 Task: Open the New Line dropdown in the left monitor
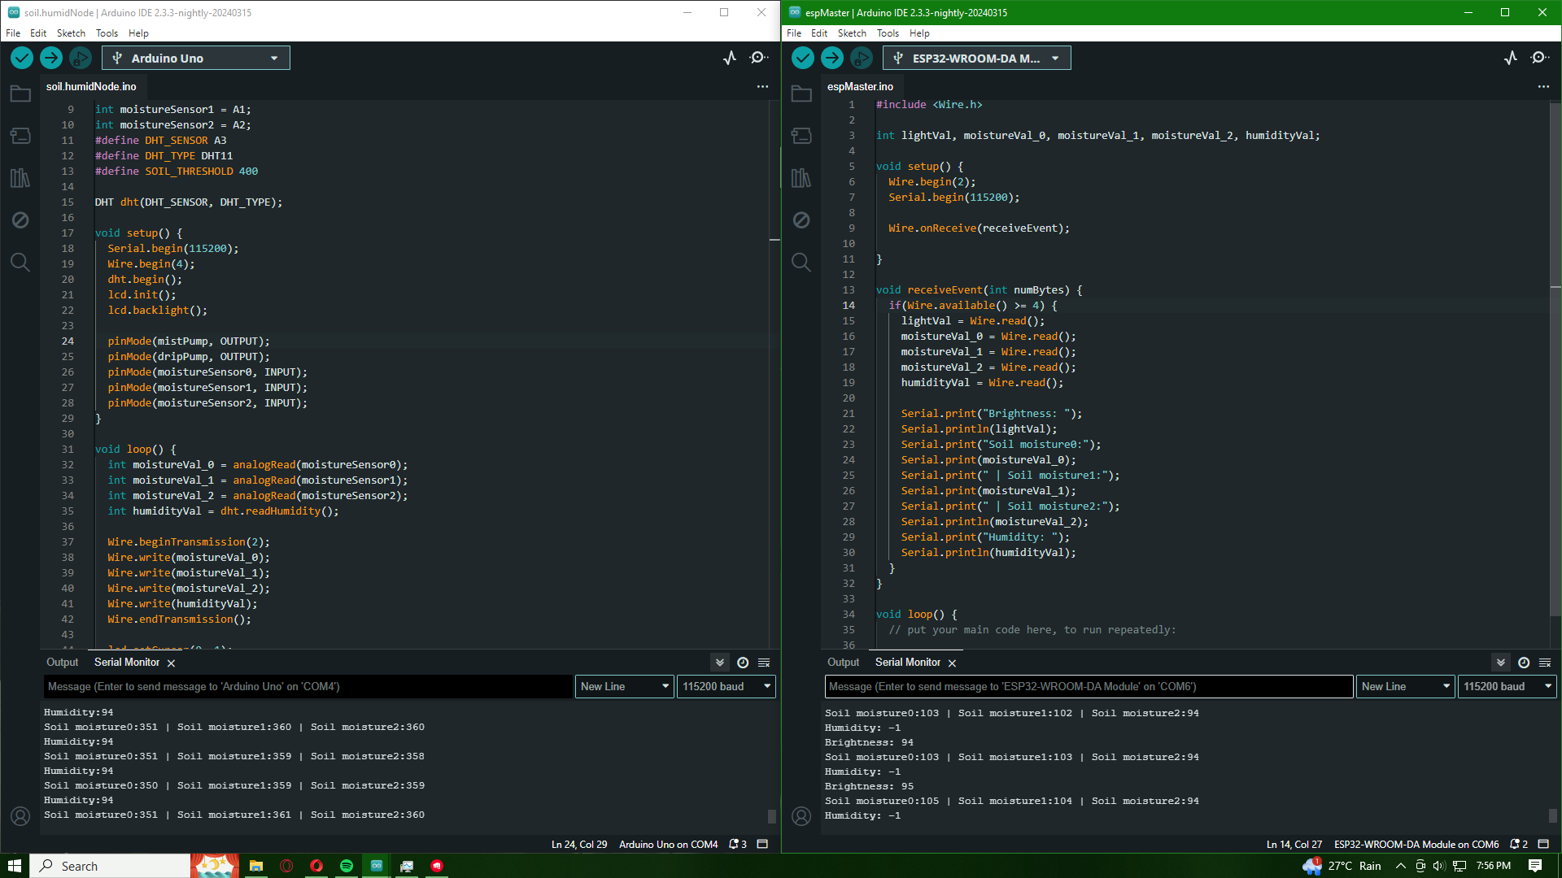pyautogui.click(x=624, y=686)
